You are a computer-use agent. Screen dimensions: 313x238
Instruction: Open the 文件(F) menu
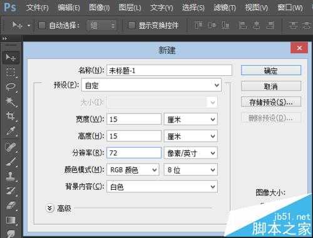point(37,8)
